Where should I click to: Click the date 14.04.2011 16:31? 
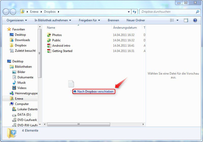(x=124, y=51)
